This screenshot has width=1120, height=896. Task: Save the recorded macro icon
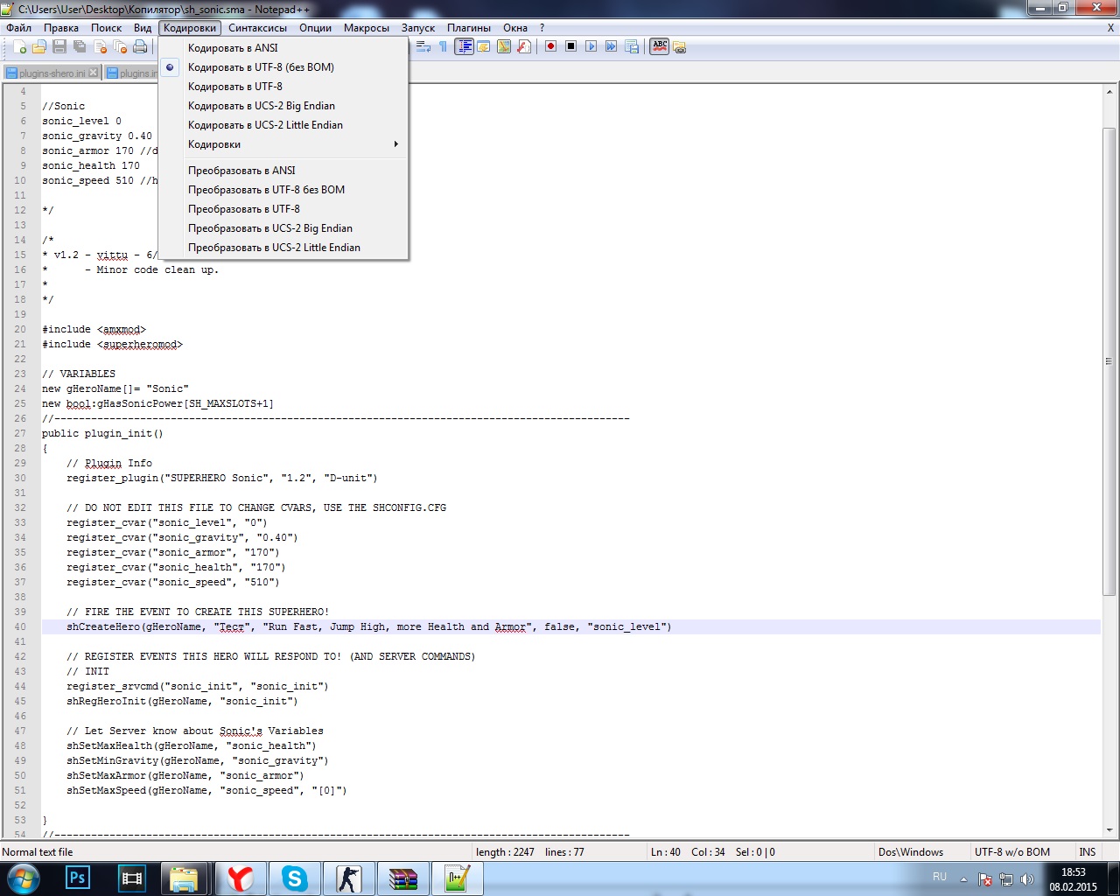(631, 46)
